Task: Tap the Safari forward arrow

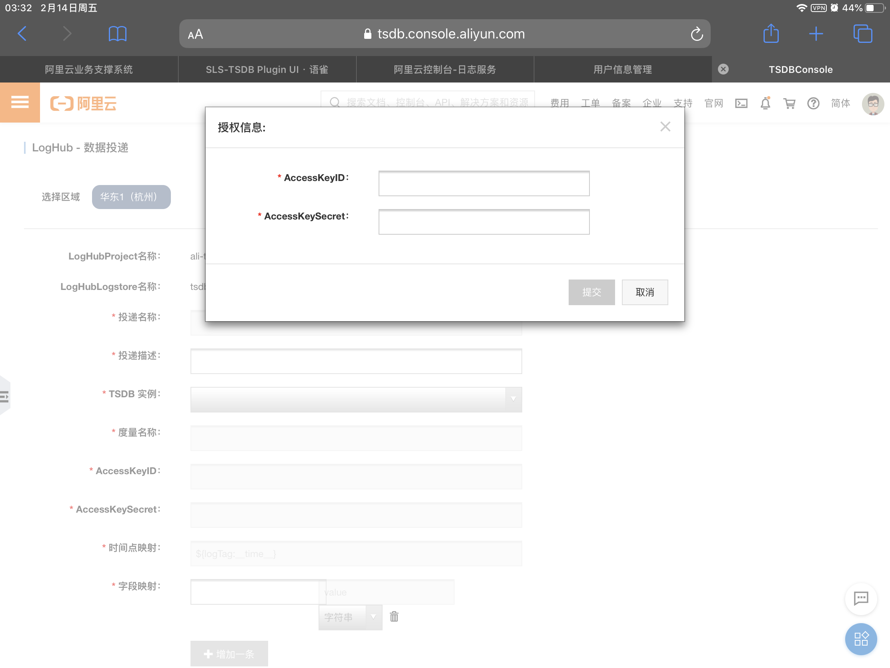Action: click(x=67, y=34)
